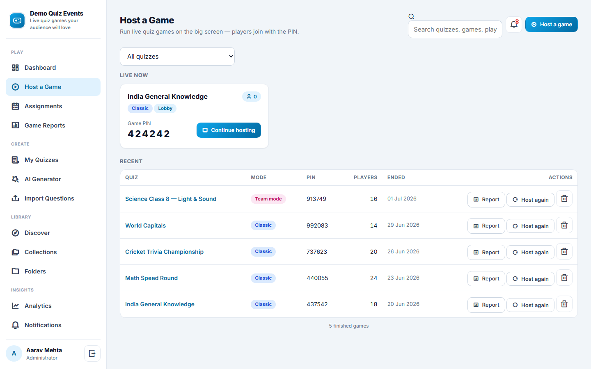Open the Cricket Trivia Championship link
The image size is (591, 369).
164,252
